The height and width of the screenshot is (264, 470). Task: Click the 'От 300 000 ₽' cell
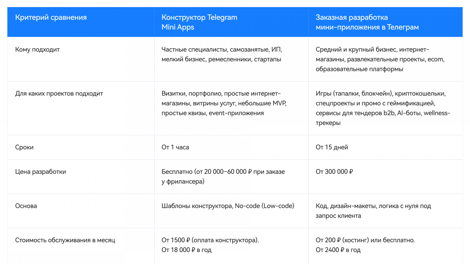(334, 172)
